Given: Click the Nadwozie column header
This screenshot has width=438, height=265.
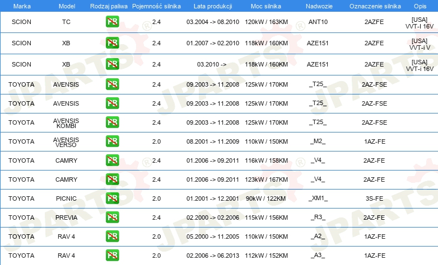Looking at the screenshot, I should pos(319,6).
